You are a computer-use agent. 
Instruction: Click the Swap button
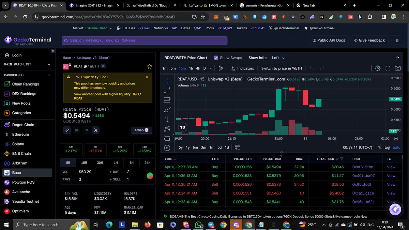pos(141,130)
